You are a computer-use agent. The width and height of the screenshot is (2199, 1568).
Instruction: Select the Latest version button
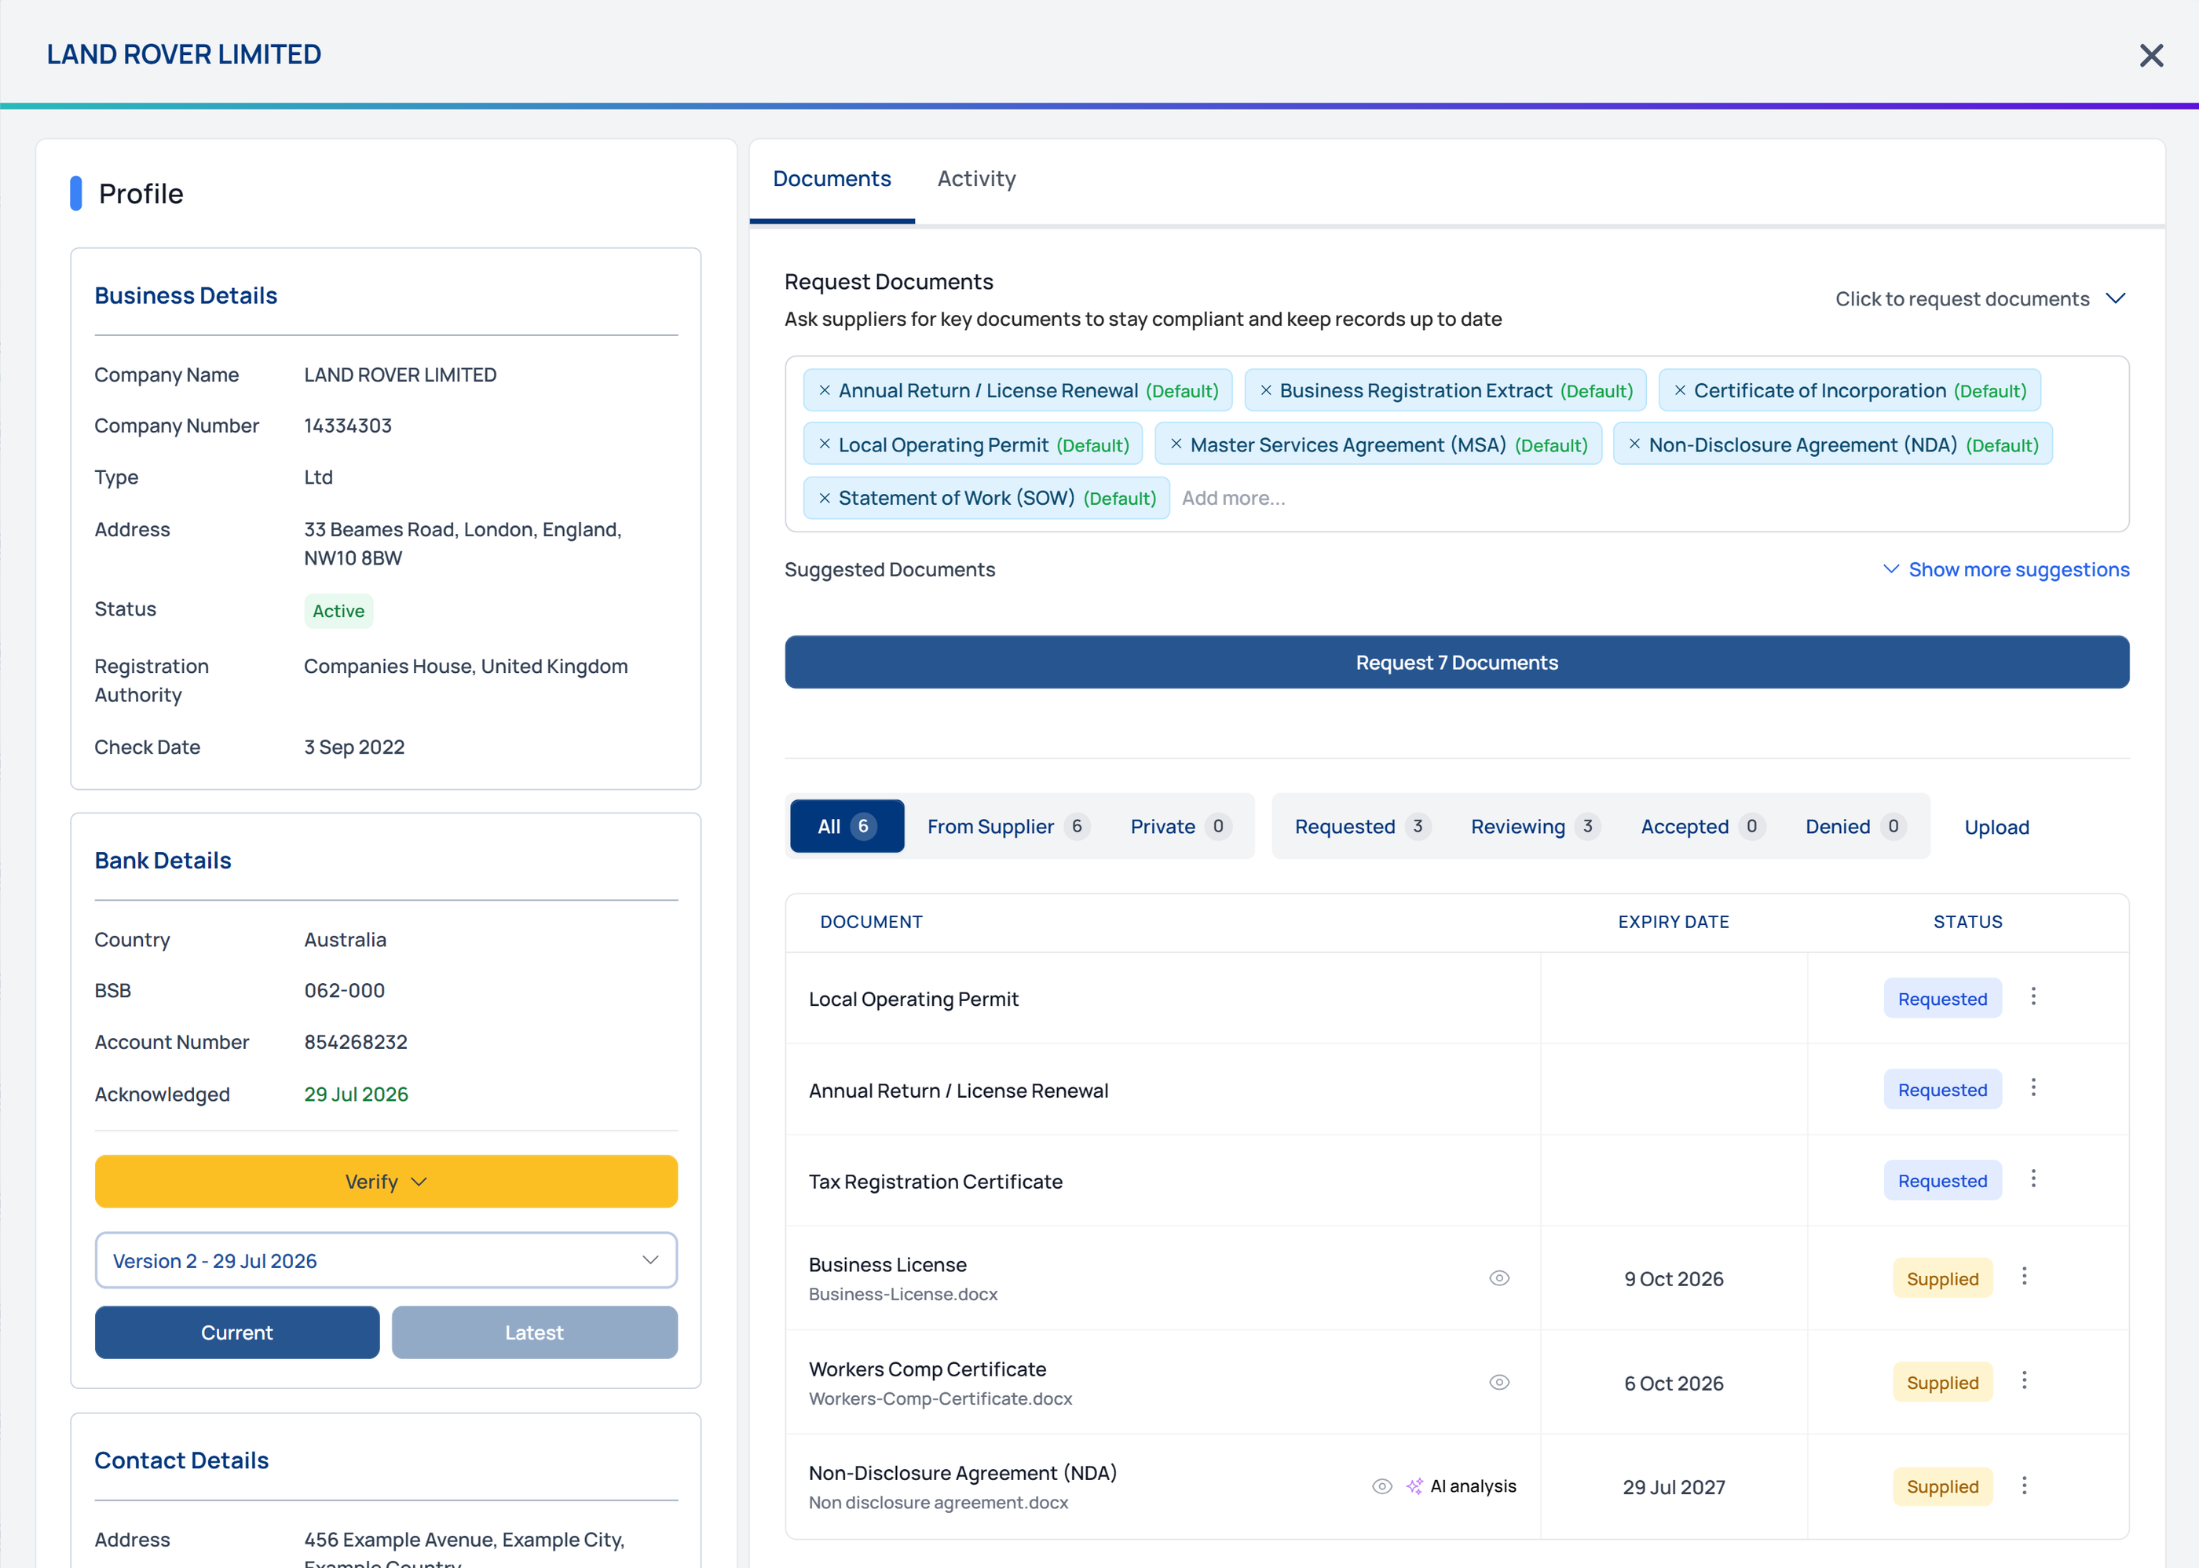coord(534,1332)
